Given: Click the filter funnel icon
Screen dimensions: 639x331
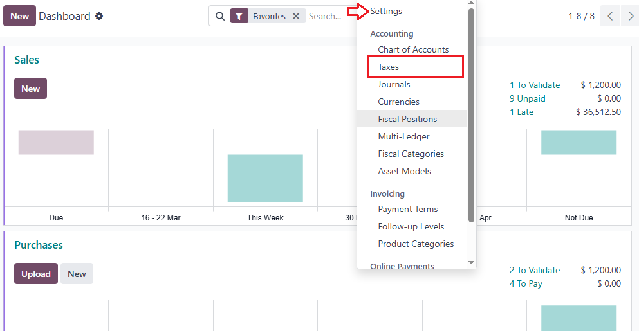Looking at the screenshot, I should click(239, 16).
